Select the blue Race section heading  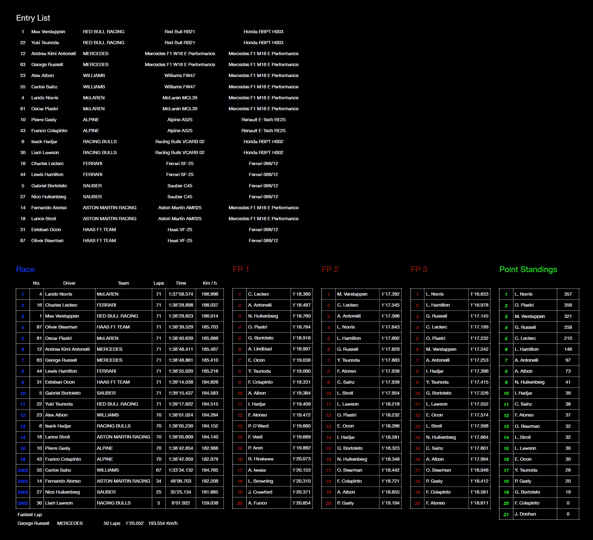tap(25, 270)
